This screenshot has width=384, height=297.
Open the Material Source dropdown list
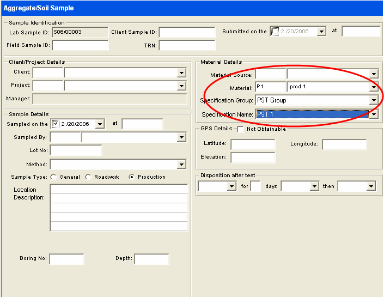(373, 74)
